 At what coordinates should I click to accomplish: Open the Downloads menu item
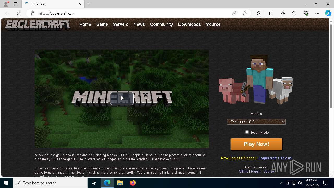(189, 24)
